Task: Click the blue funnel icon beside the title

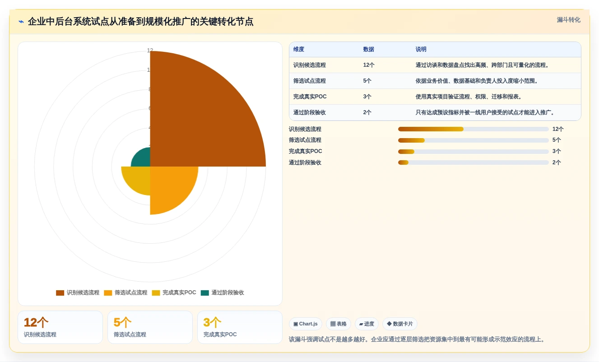Action: tap(21, 22)
